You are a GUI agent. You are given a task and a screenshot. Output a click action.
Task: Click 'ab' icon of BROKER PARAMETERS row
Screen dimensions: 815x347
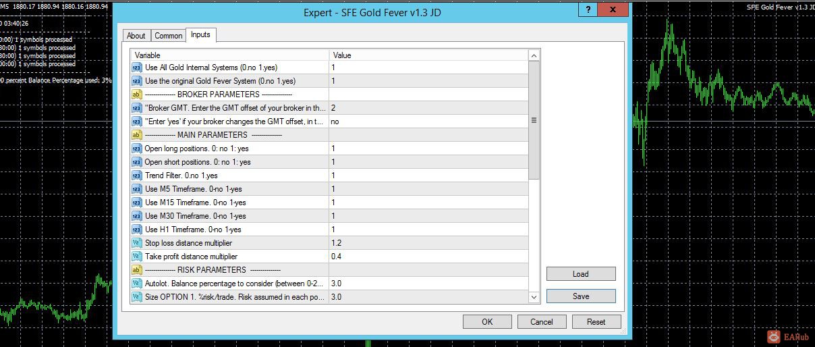[136, 95]
